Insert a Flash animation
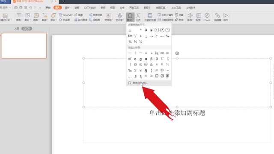 point(207,17)
